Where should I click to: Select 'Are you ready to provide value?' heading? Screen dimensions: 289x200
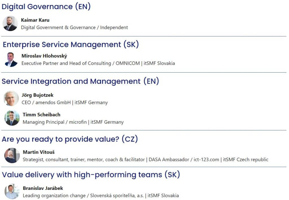coord(70,139)
